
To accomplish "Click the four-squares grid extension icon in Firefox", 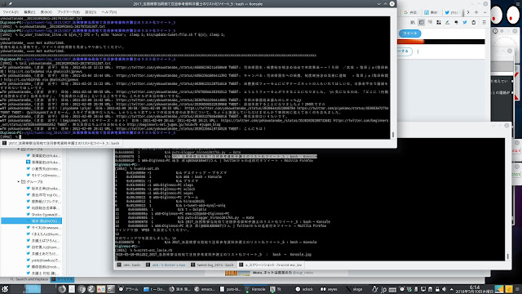I will (x=439, y=22).
